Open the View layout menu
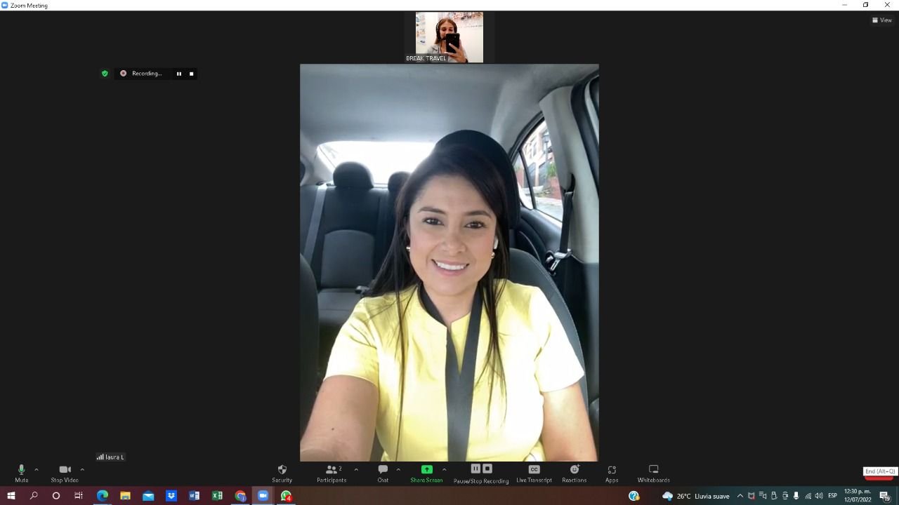Screen dimensions: 899x505 tap(882, 20)
